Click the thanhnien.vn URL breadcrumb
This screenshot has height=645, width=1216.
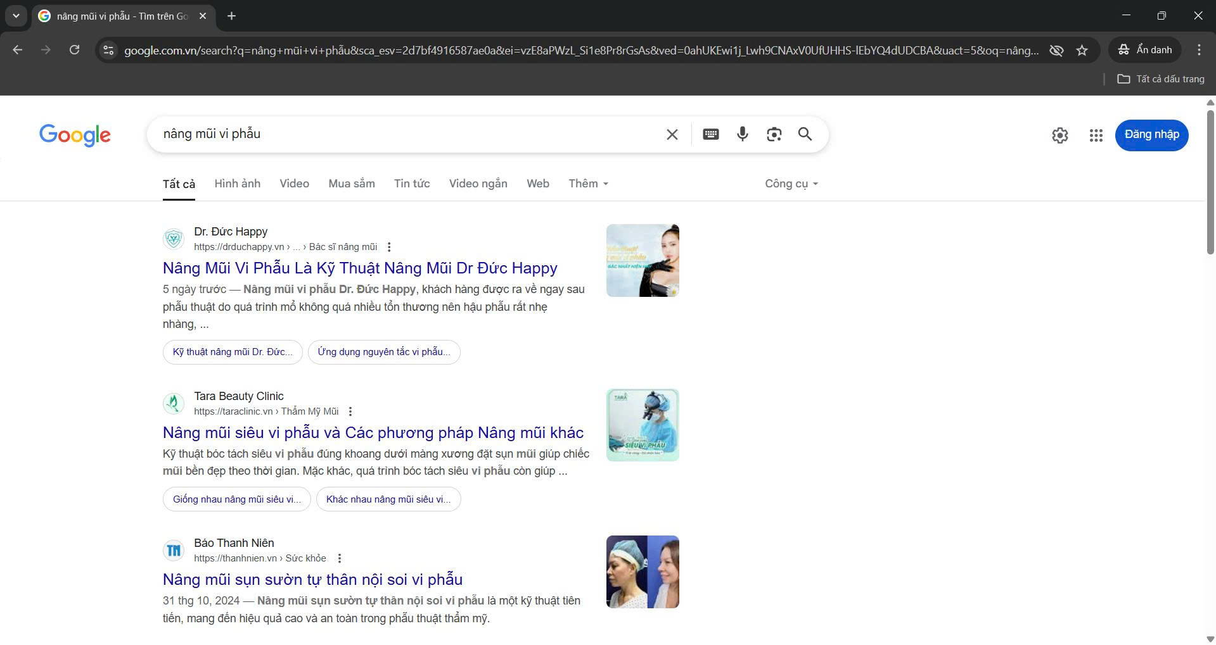(x=260, y=558)
